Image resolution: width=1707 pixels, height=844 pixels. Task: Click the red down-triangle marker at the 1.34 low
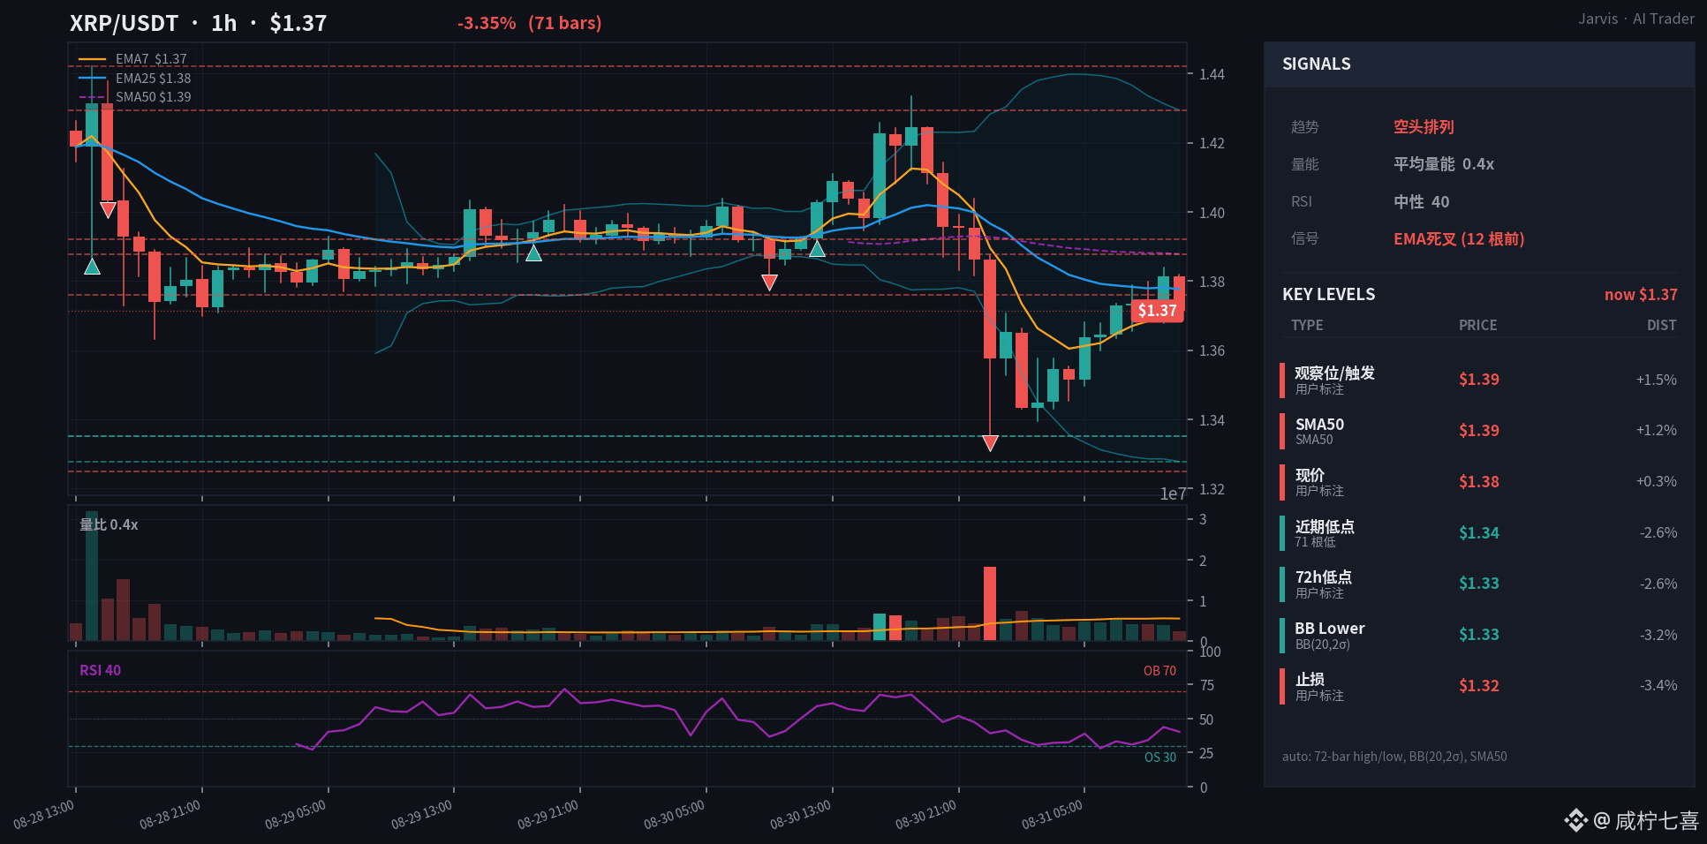(990, 443)
